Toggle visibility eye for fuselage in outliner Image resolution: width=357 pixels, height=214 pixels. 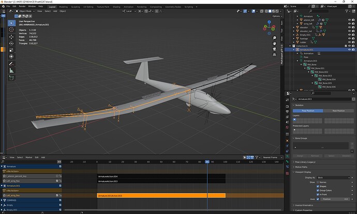(x=349, y=38)
